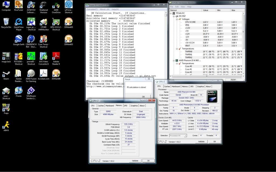The height and width of the screenshot is (172, 276).
Task: Select the wPrime shortcut icon
Action: [x=68, y=7]
